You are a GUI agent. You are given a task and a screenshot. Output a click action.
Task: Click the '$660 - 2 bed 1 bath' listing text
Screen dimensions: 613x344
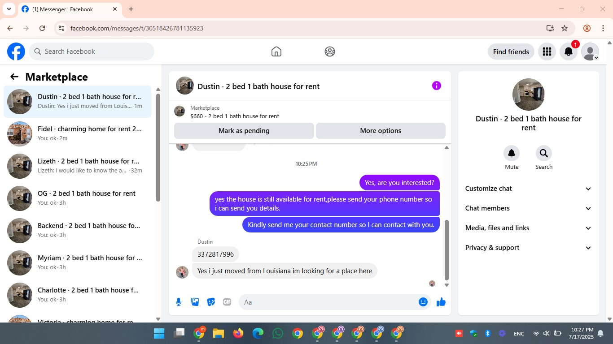pos(235,116)
